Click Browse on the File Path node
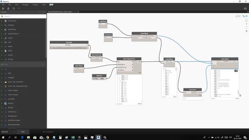The height and width of the screenshot is (140, 249). (68, 45)
